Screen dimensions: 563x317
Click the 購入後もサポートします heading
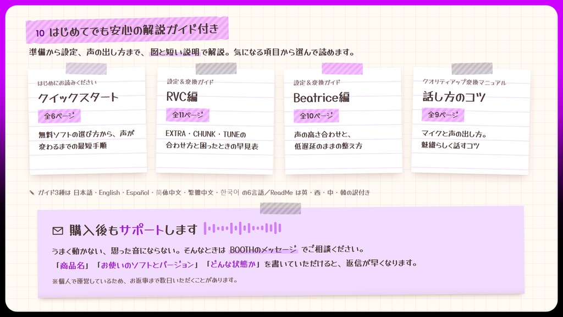[133, 229]
